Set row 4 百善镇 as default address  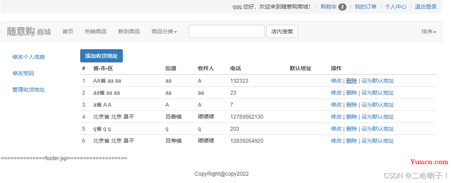(377, 117)
